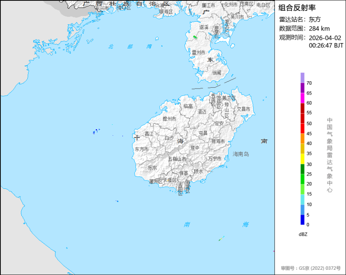The width and height of the screenshot is (346, 275).
Task: Click the vertical 中国气象局雷达气象中心 credit text
Action: (x=330, y=155)
